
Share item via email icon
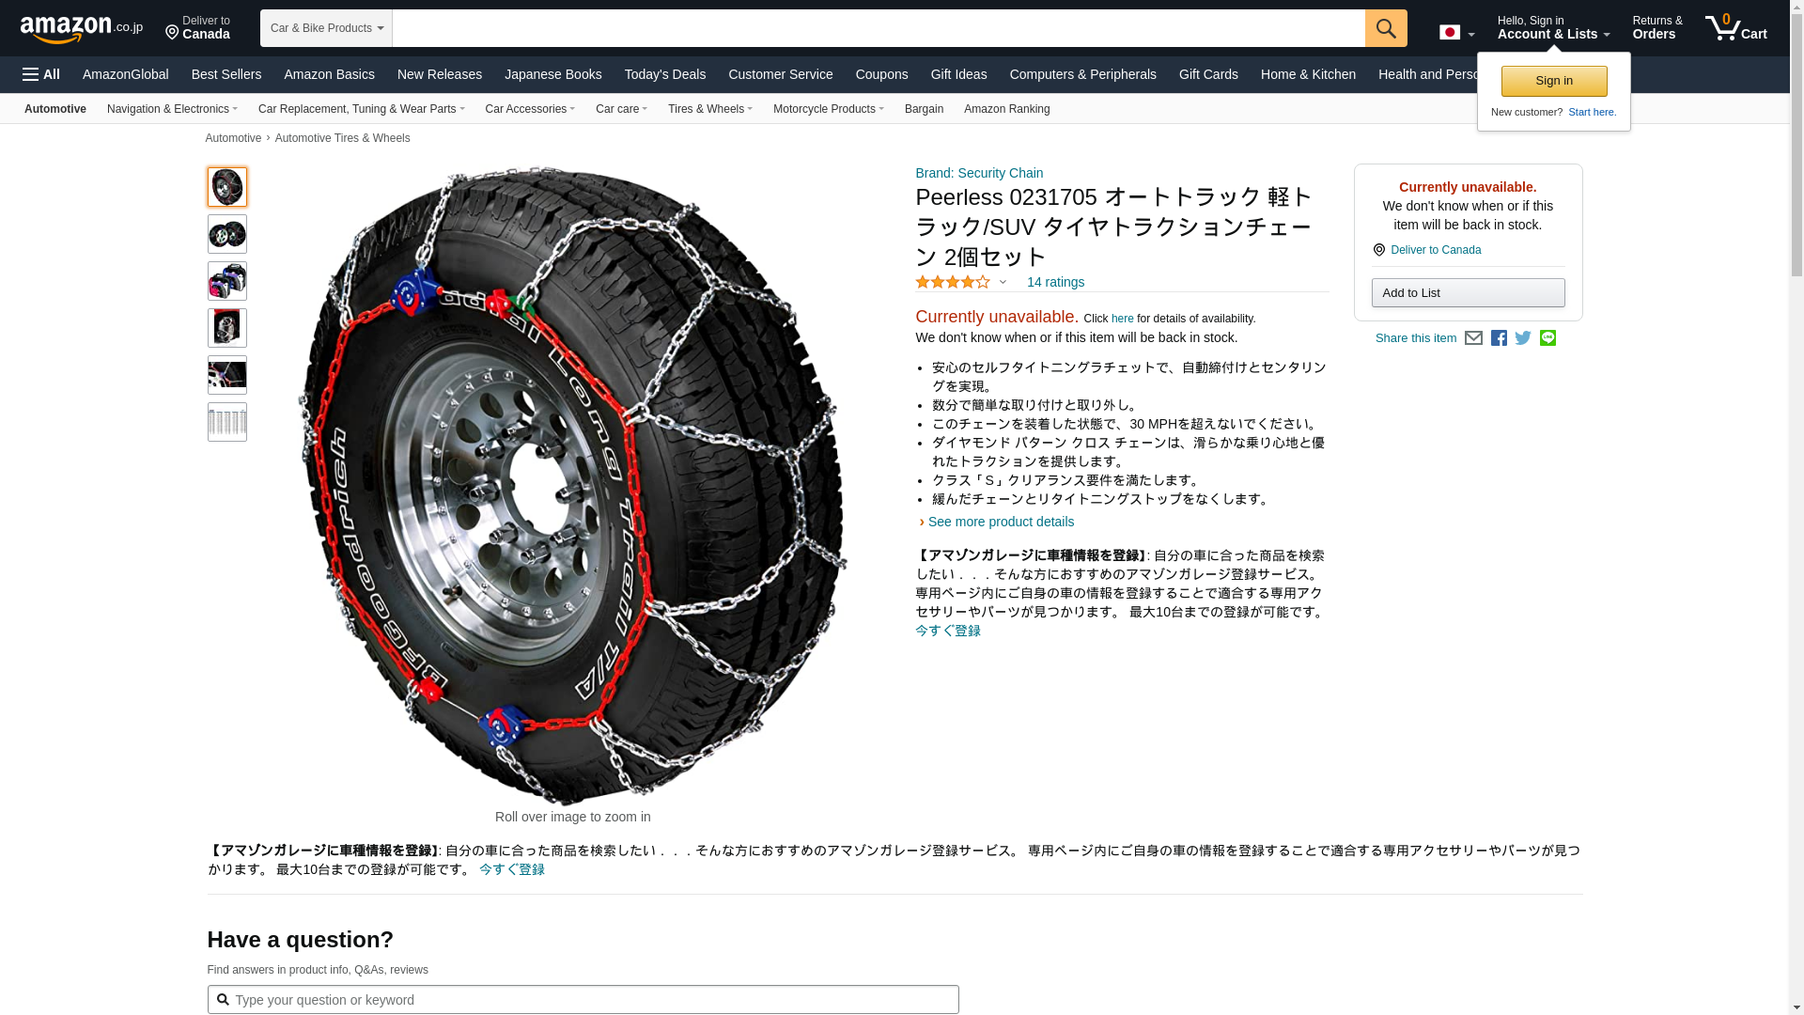click(x=1473, y=338)
